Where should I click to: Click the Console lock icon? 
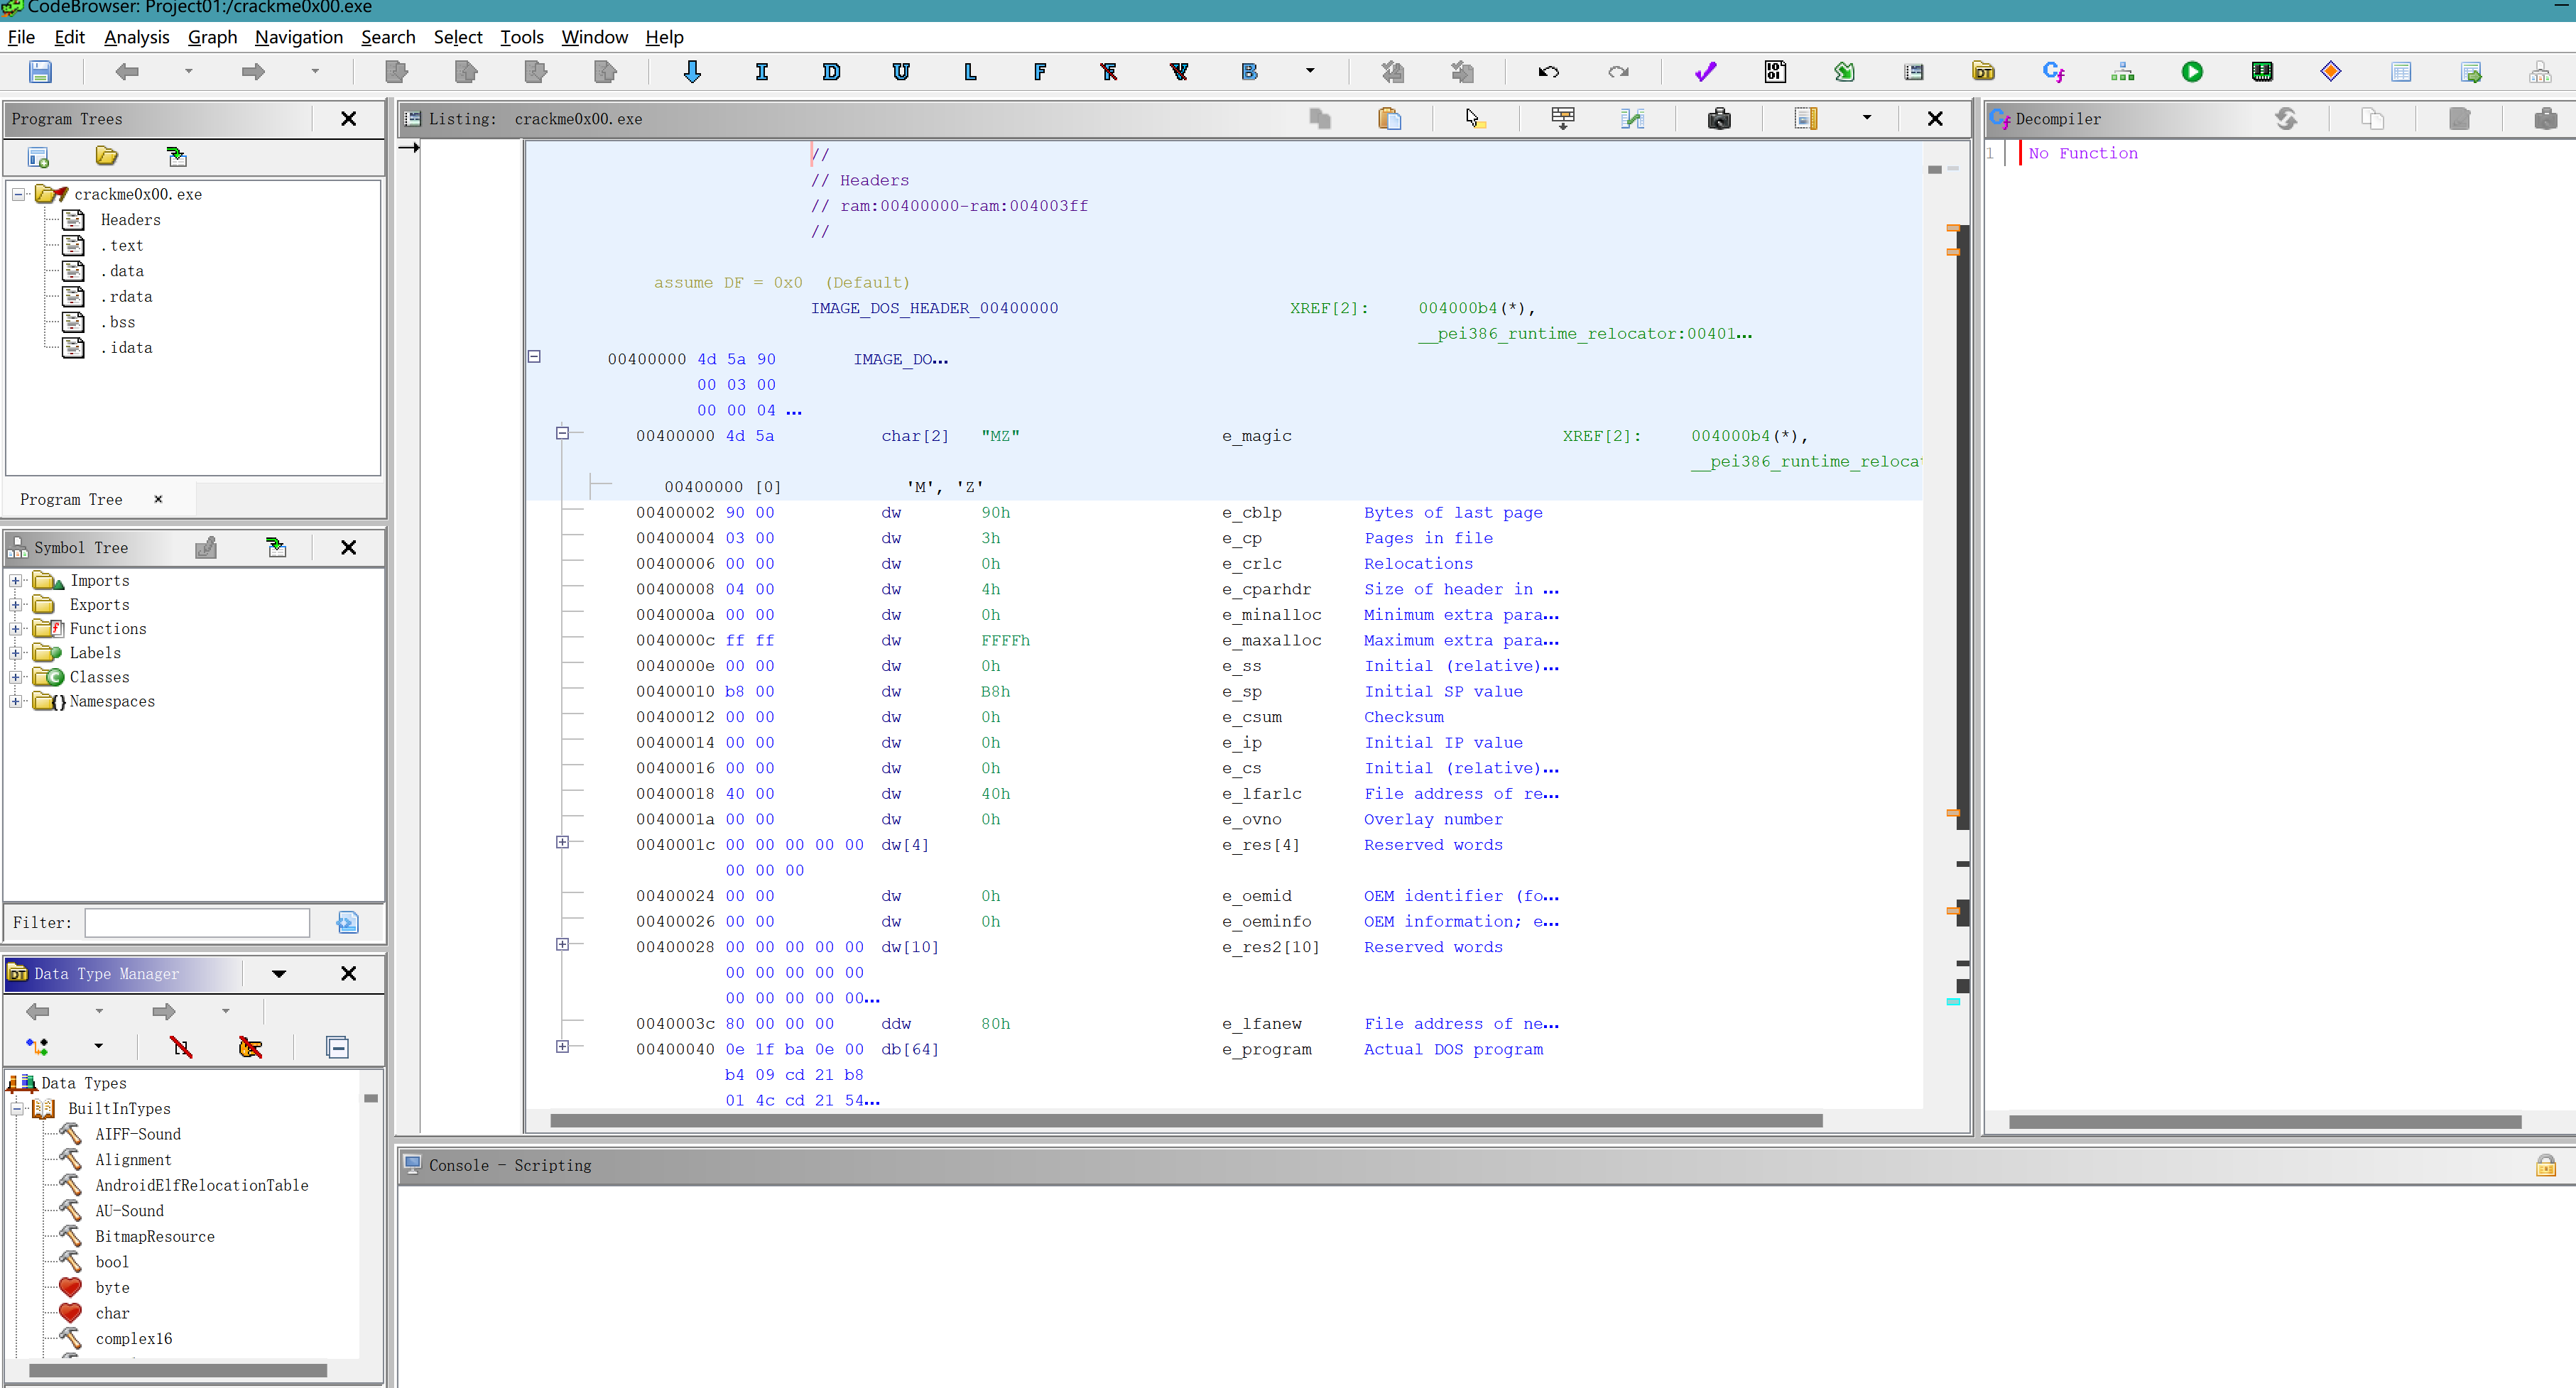(x=2546, y=1165)
